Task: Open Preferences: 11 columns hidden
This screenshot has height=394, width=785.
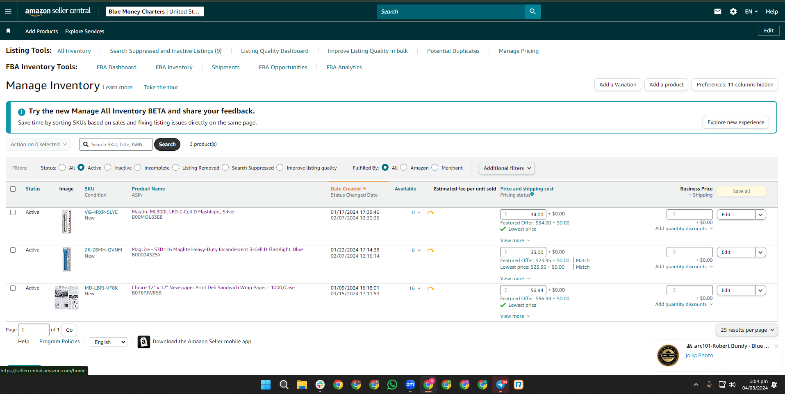Action: 735,85
